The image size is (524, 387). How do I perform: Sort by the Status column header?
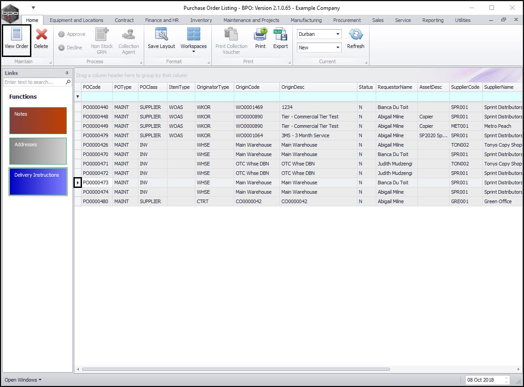[366, 87]
